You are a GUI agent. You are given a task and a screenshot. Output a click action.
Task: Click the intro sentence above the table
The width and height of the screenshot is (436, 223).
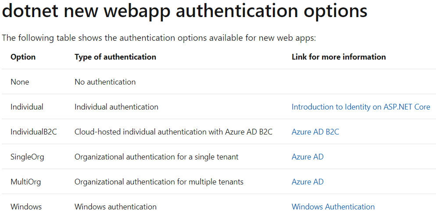[x=159, y=38]
